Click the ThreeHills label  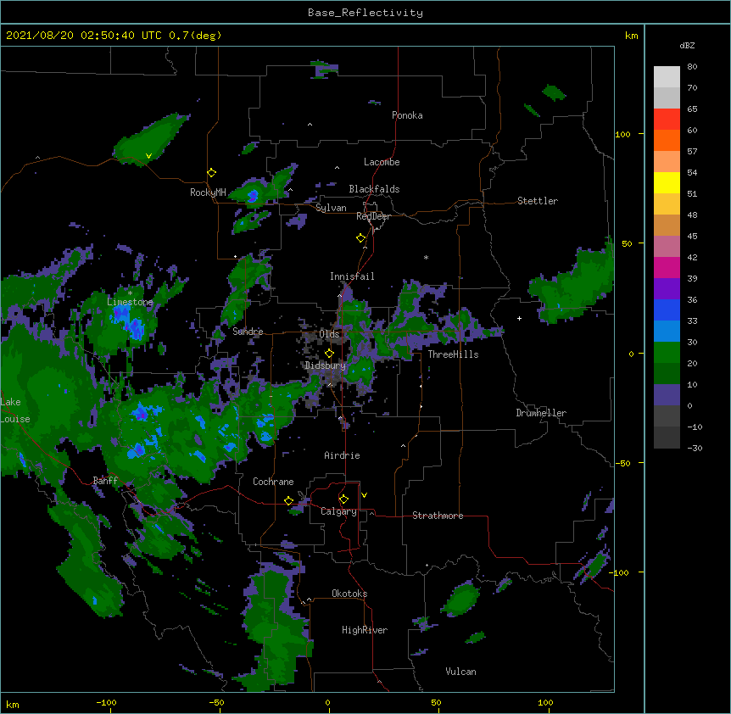coord(453,354)
